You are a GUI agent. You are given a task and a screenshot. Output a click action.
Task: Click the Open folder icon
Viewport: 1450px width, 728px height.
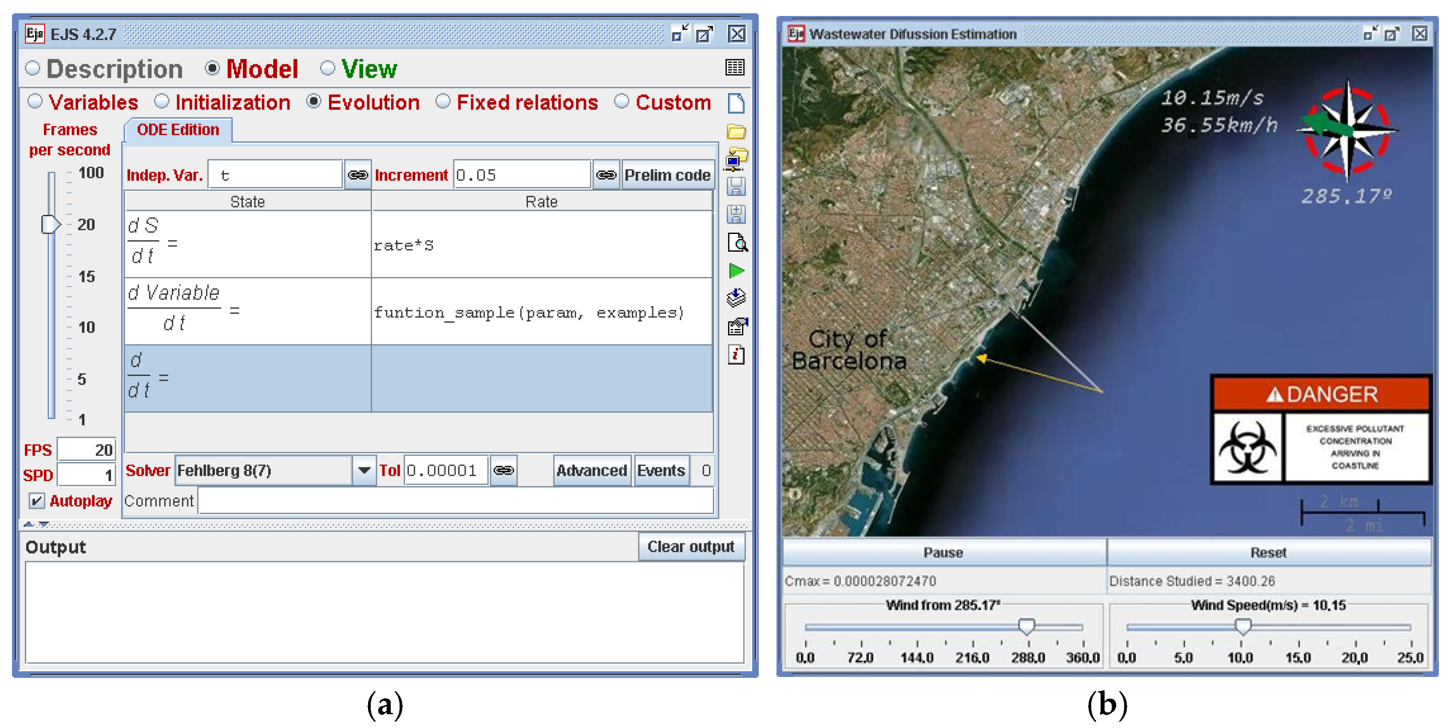click(736, 132)
